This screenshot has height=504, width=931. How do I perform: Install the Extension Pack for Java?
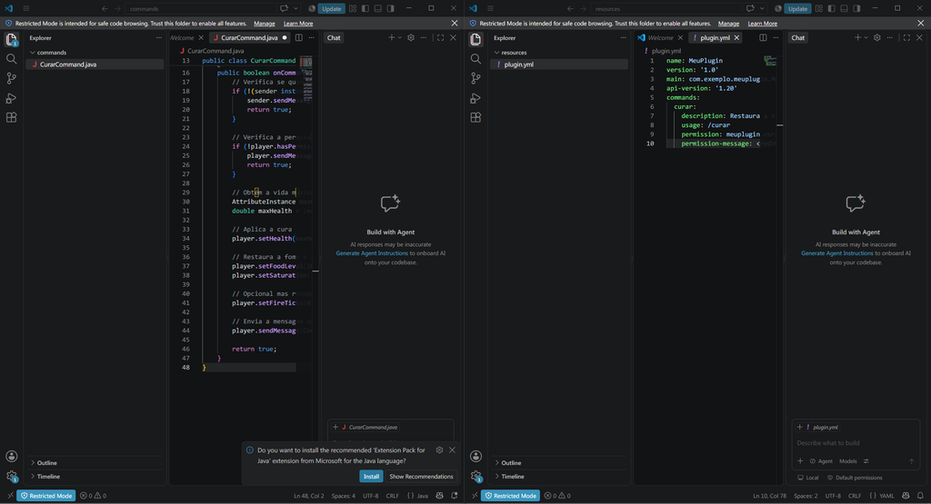click(371, 476)
